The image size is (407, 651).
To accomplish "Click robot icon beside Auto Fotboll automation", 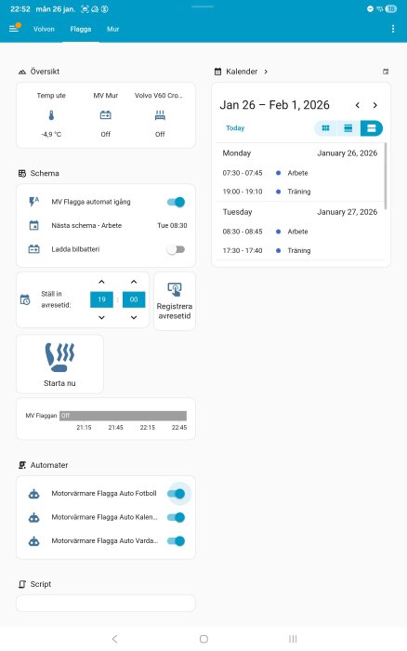I will pyautogui.click(x=33, y=494).
